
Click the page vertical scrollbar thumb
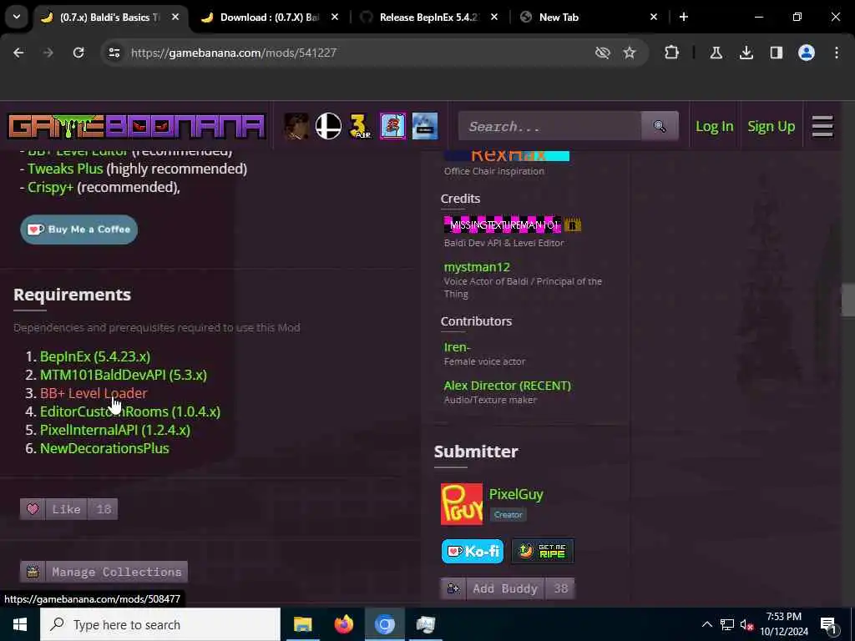pyautogui.click(x=847, y=300)
